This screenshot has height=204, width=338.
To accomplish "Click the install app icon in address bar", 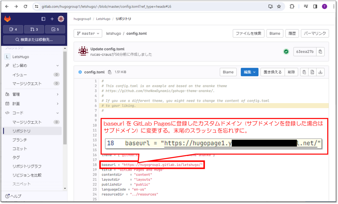I will [x=271, y=6].
